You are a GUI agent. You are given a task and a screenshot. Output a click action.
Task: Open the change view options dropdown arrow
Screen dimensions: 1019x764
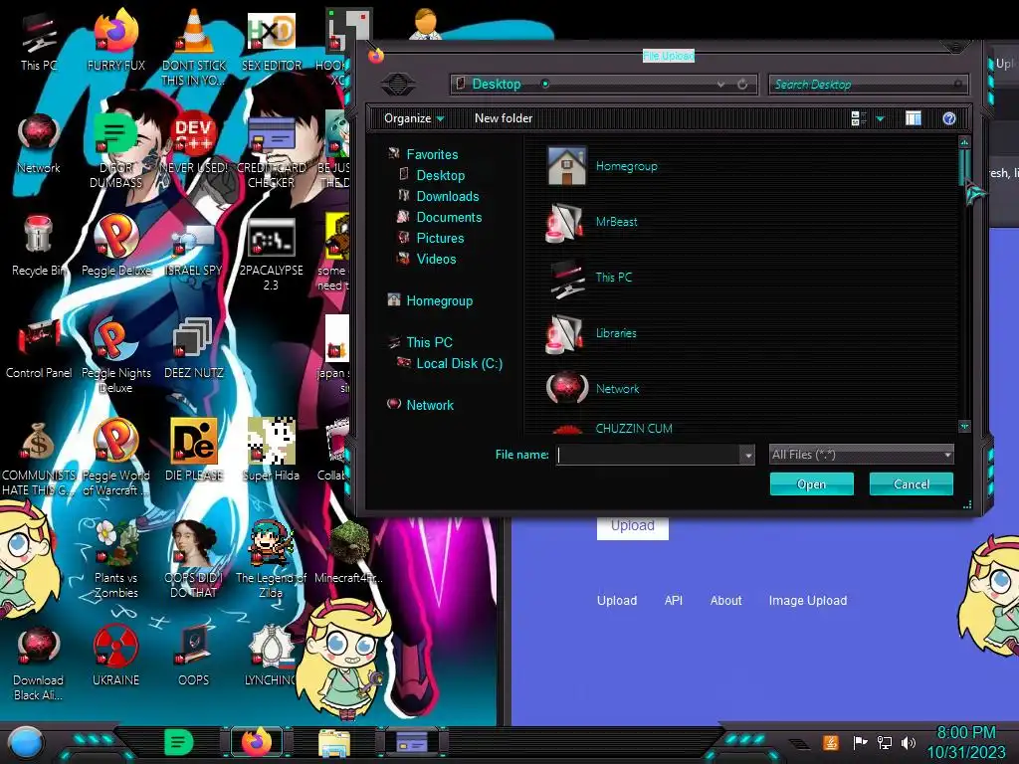[x=880, y=118]
